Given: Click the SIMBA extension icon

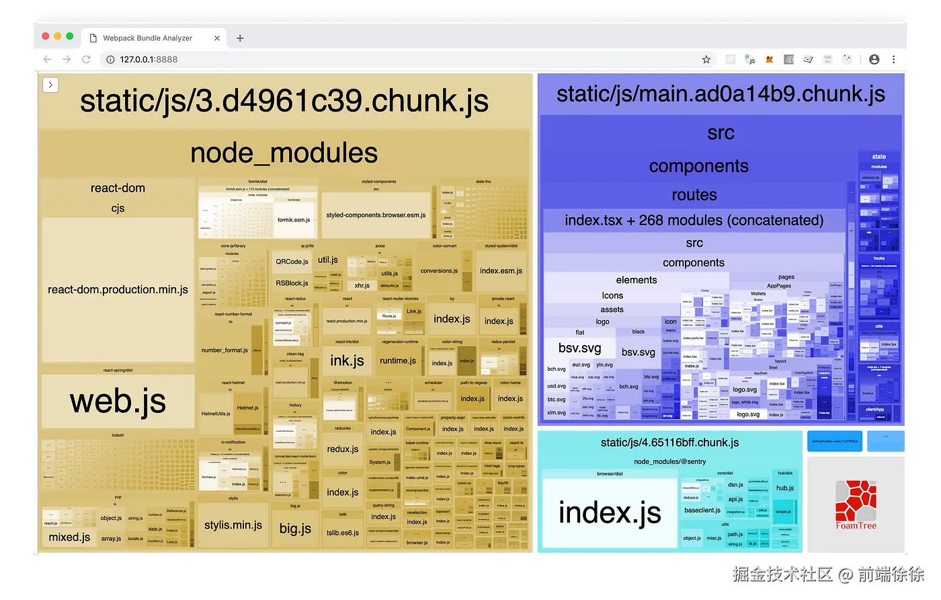Looking at the screenshot, I should pyautogui.click(x=827, y=59).
